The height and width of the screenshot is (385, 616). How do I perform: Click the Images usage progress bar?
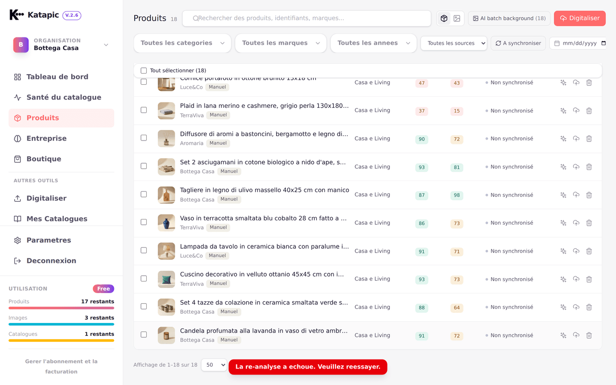tap(61, 324)
